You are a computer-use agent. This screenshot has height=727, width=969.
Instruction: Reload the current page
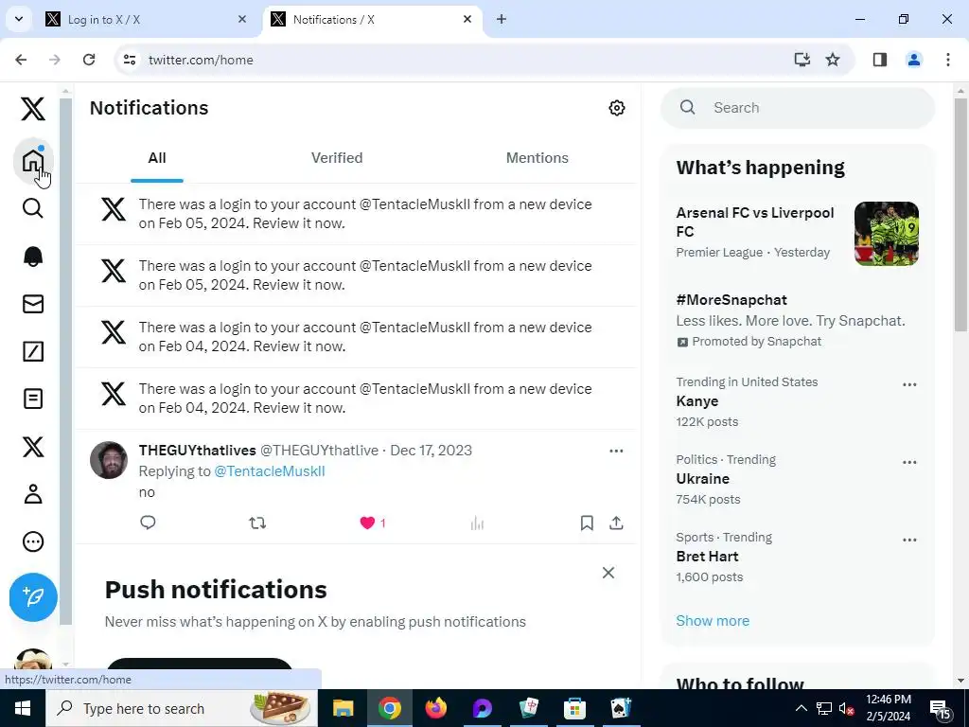coord(89,60)
